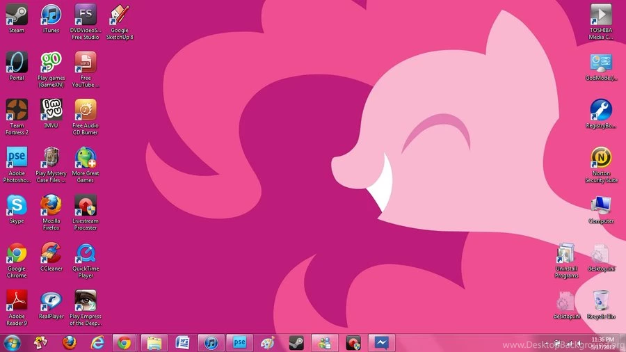The height and width of the screenshot is (352, 626).
Task: Open the Portal game icon
Action: 17,63
